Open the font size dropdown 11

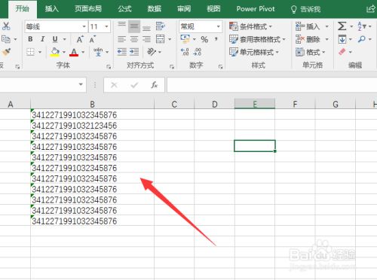(x=106, y=26)
